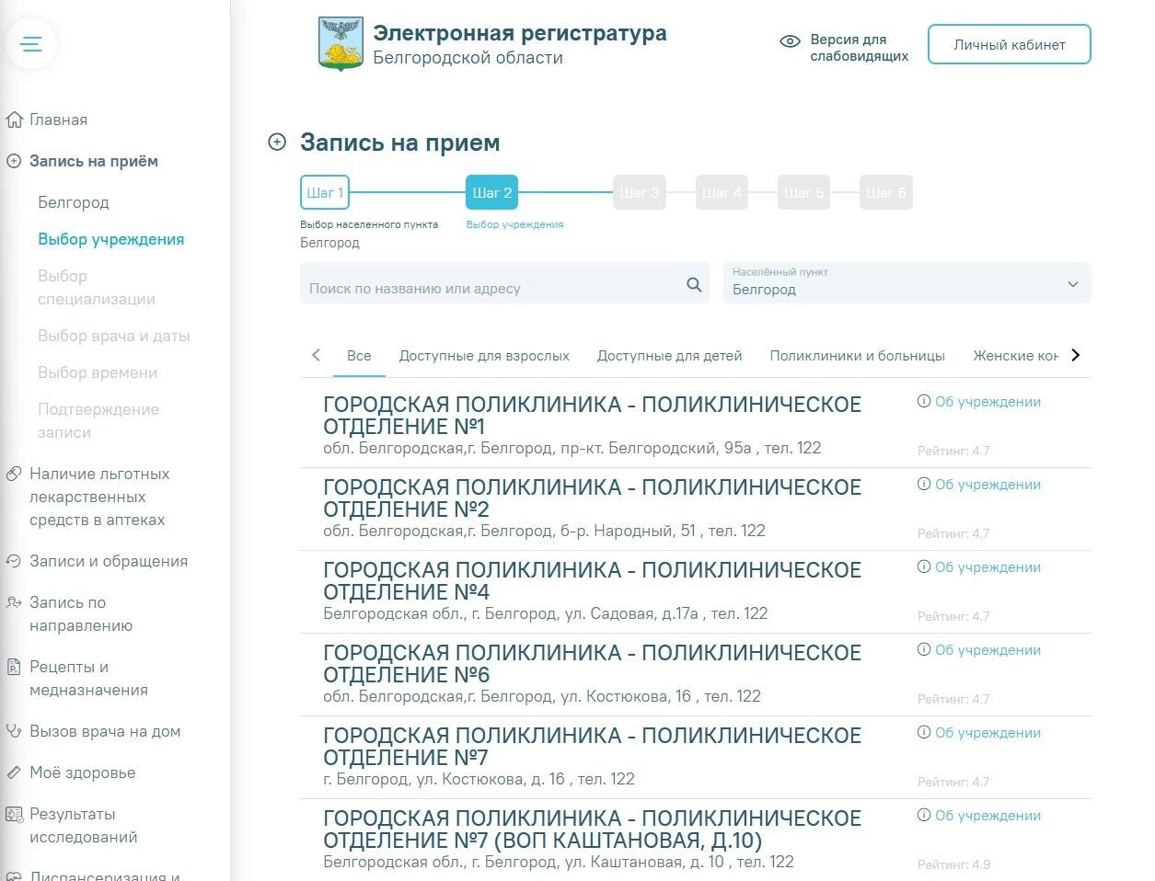The width and height of the screenshot is (1155, 881).
Task: Click the Belgorod coat of arms logo
Action: coord(340,43)
